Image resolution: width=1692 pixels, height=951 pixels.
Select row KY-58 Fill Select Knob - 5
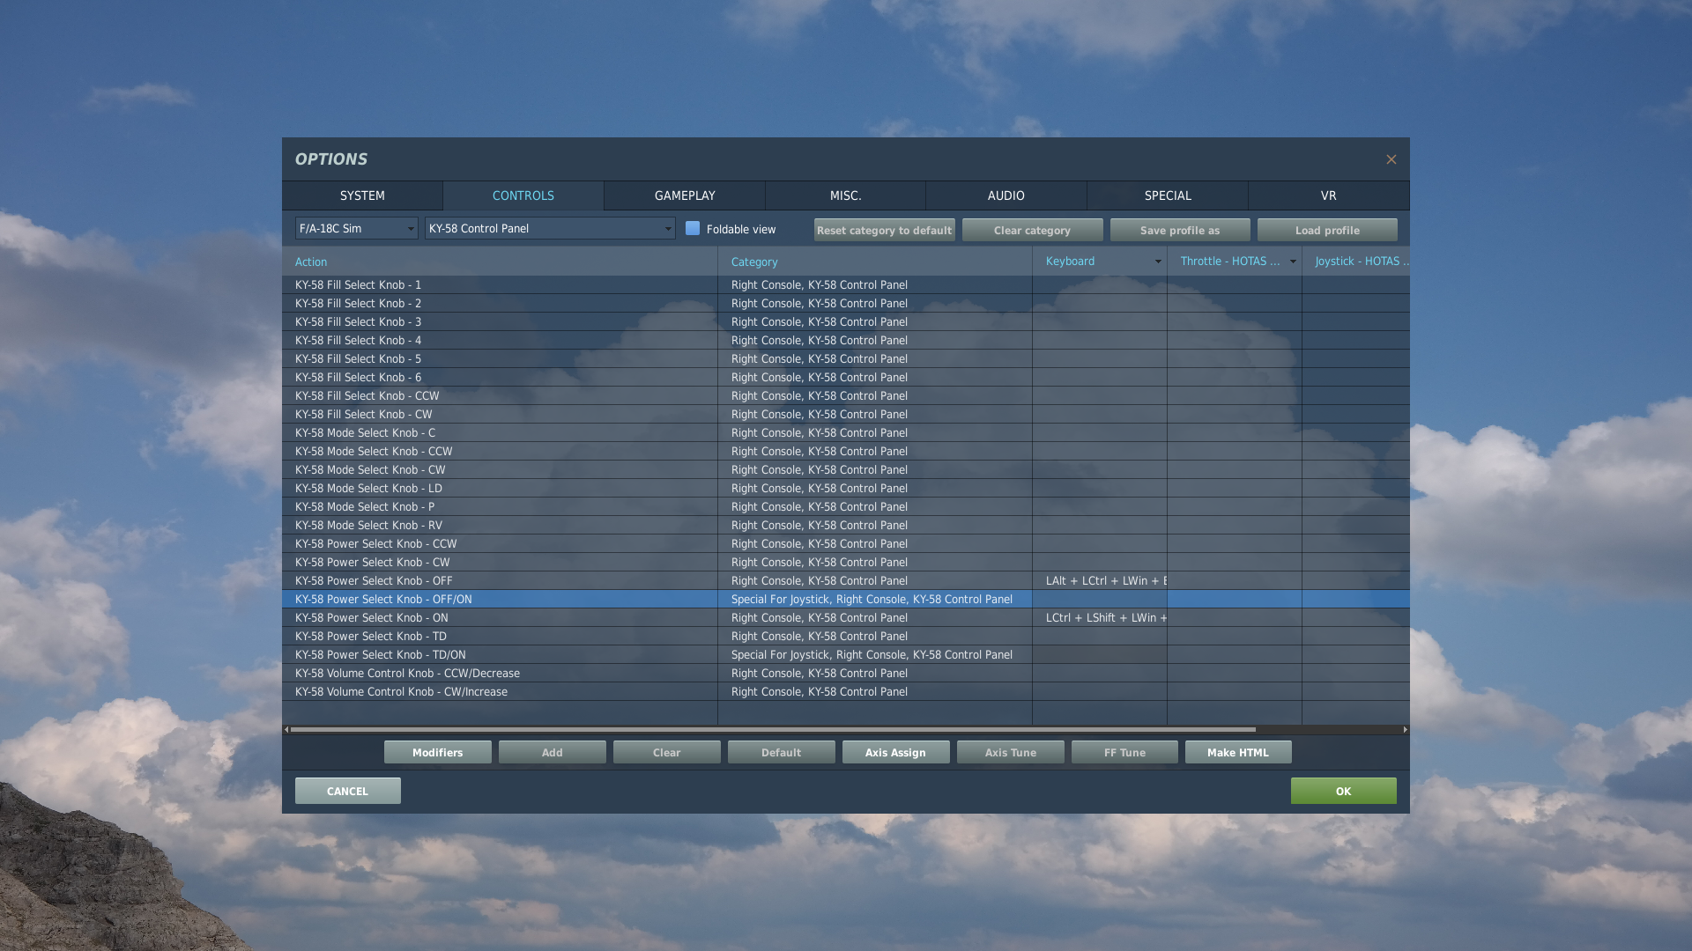[x=846, y=358]
